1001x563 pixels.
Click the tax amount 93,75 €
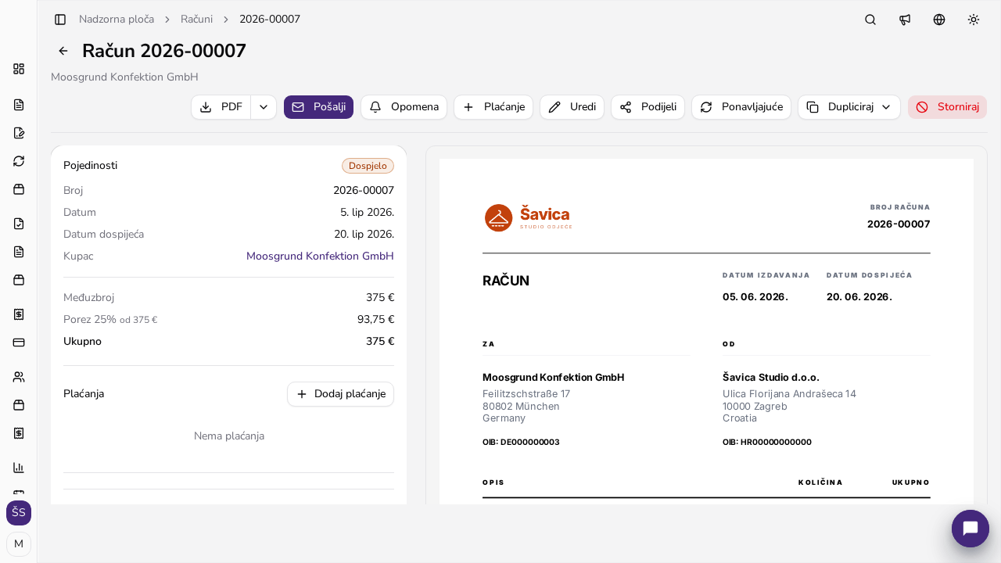click(375, 320)
